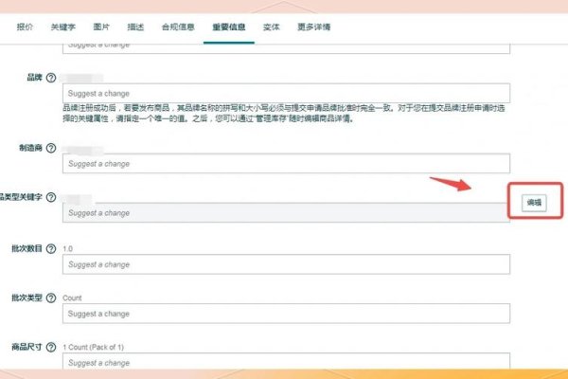The image size is (568, 379).
Task: Click the 编辑 button
Action: [x=534, y=203]
